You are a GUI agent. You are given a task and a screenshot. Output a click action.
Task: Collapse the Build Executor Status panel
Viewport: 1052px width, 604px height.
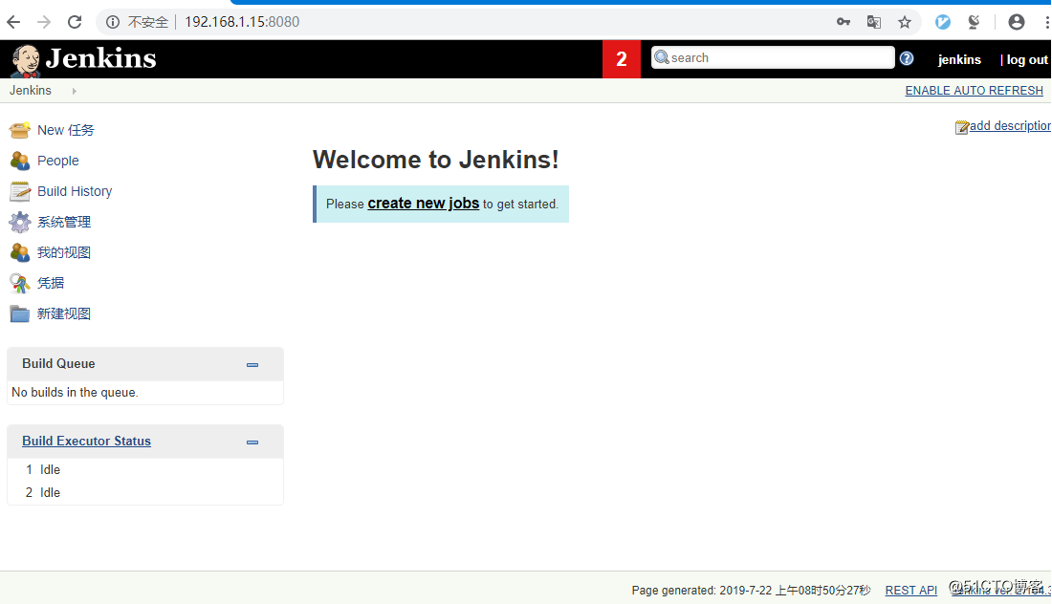(x=252, y=442)
